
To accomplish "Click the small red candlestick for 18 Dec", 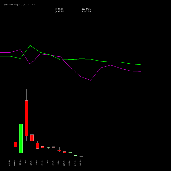I will tap(54, 147).
